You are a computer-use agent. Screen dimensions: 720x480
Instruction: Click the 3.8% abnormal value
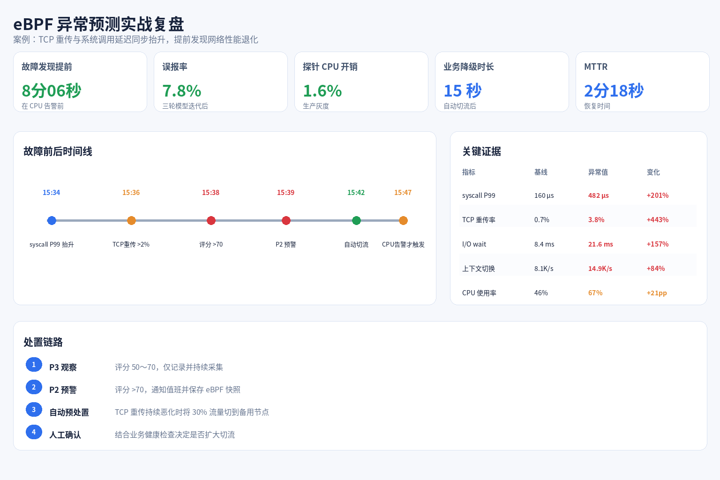click(x=596, y=220)
